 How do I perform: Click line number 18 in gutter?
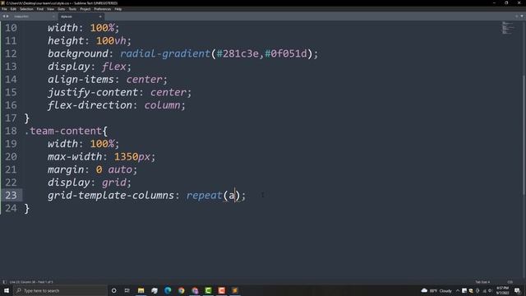11,131
